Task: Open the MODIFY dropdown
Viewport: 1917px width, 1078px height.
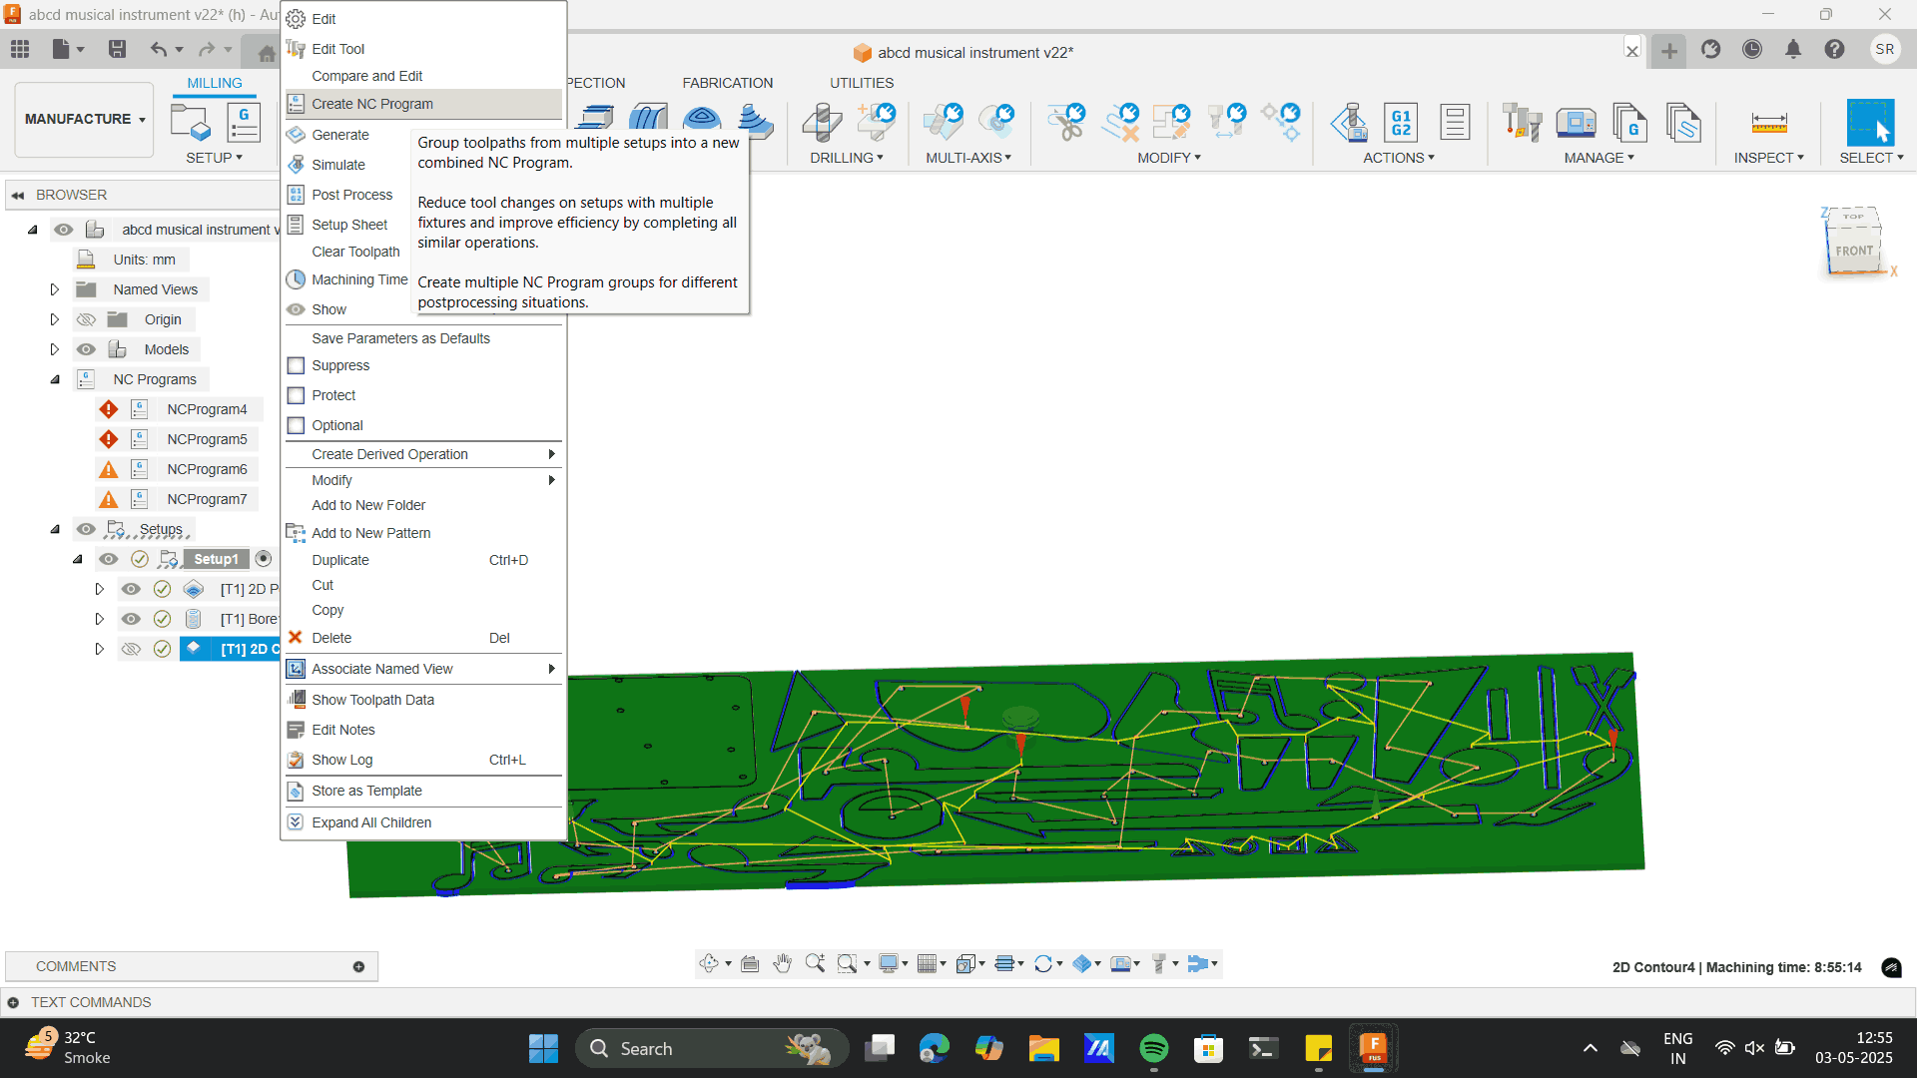Action: 1169,158
